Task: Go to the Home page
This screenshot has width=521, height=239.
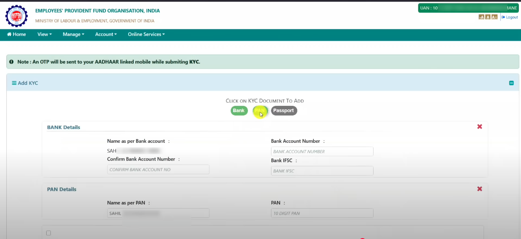Action: click(x=17, y=34)
